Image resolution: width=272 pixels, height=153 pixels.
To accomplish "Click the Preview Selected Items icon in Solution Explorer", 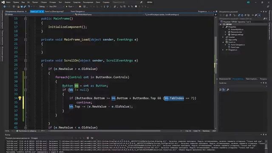I will click(x=259, y=15).
